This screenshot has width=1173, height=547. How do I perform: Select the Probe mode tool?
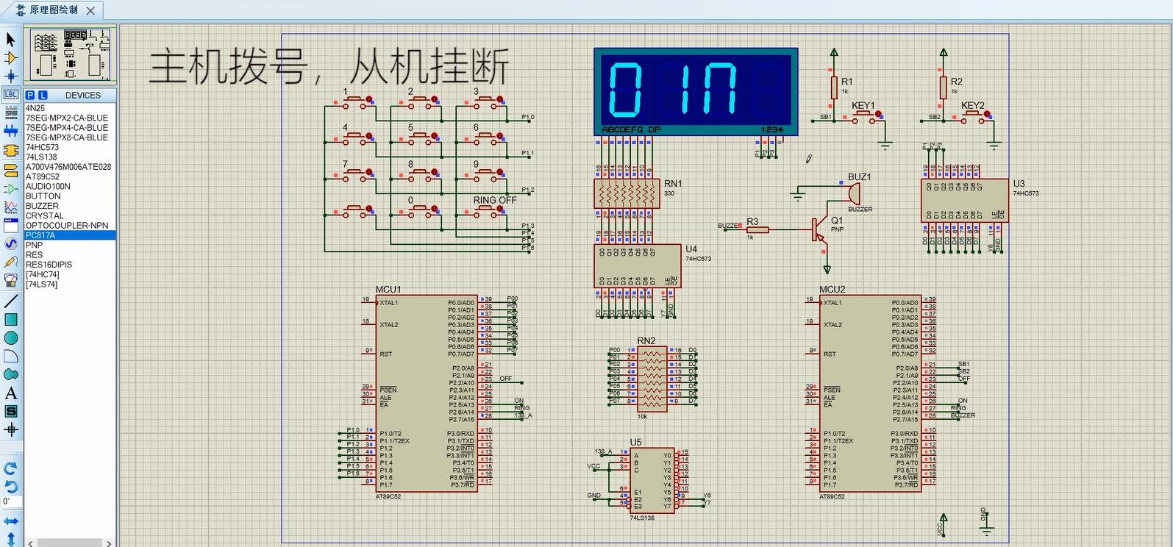pos(10,262)
